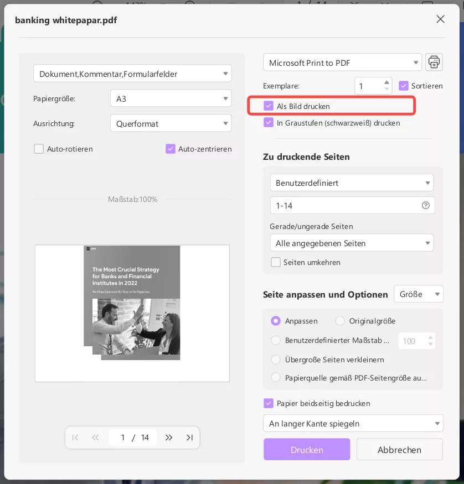Select Papierquelle gemäß PDF-Seitengröße option
Viewport: 464px width, 484px height.
click(x=276, y=377)
